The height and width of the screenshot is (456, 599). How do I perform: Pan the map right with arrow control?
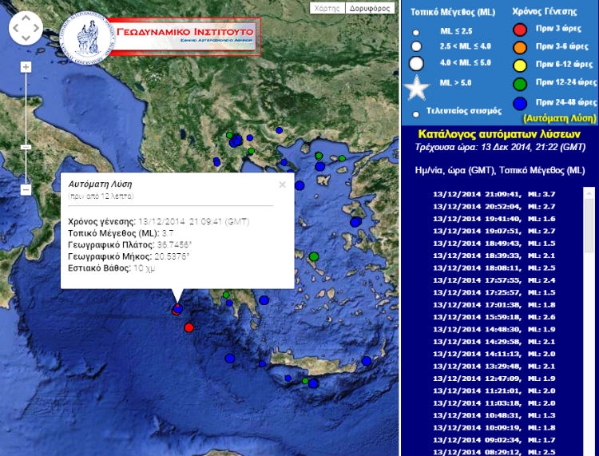35,29
